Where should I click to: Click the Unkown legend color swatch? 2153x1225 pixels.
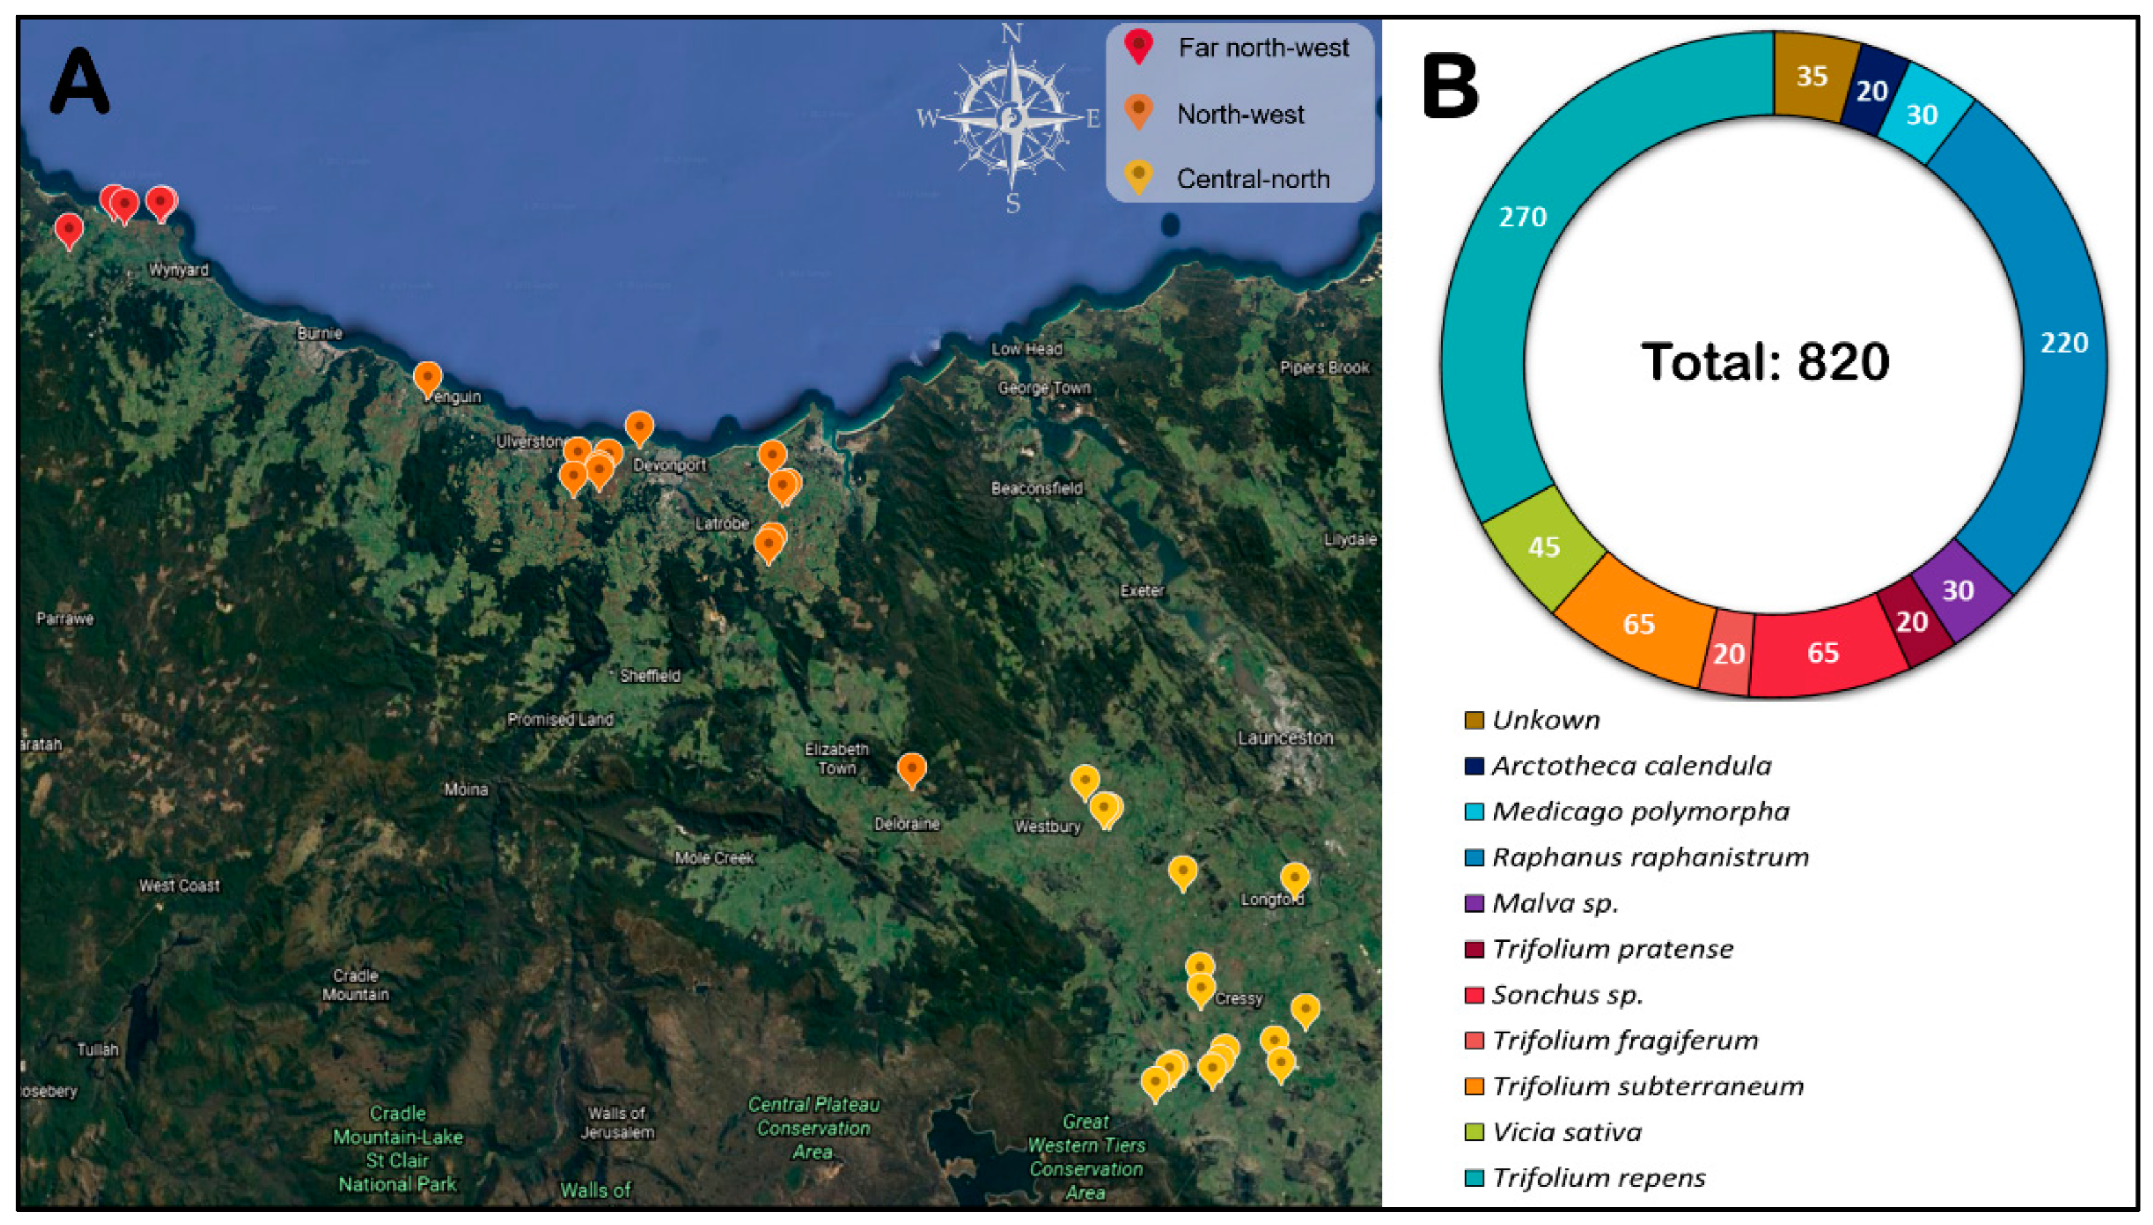coord(1474,720)
